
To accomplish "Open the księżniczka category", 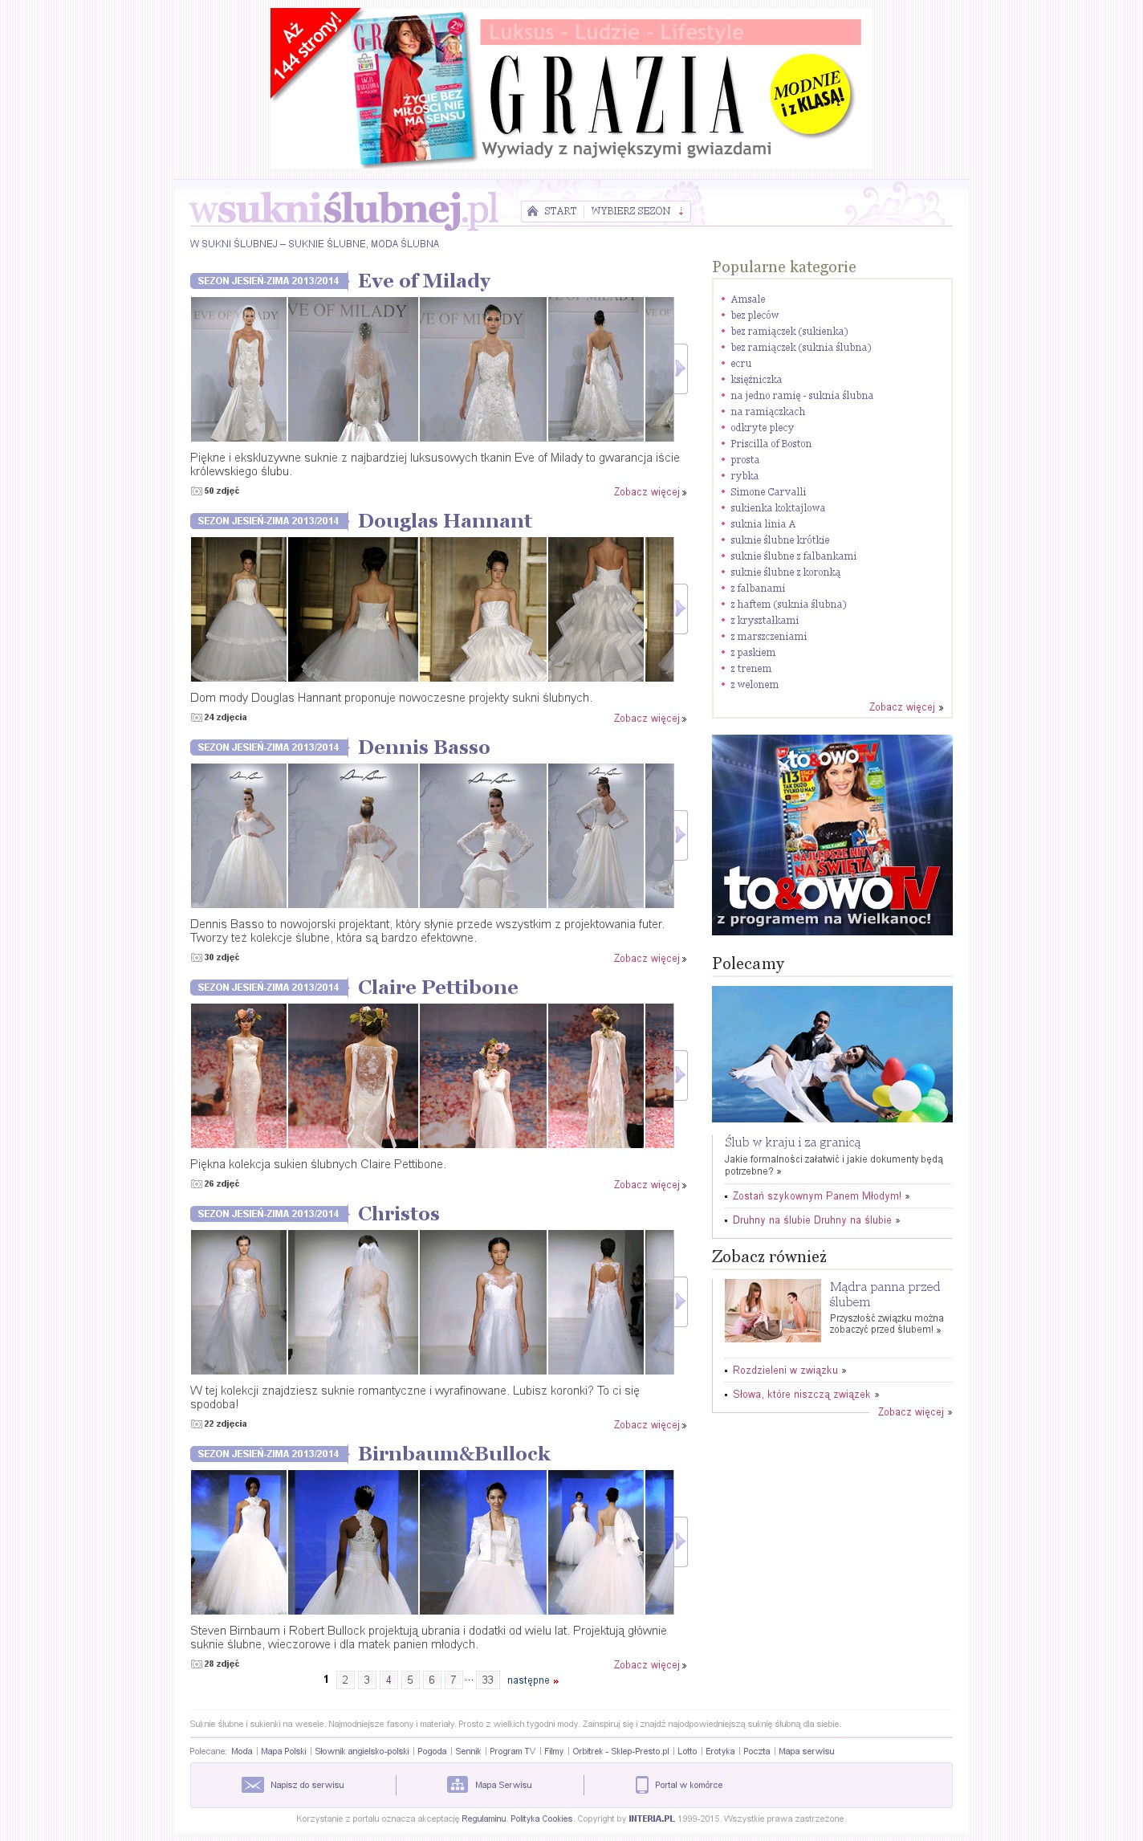I will [x=756, y=380].
